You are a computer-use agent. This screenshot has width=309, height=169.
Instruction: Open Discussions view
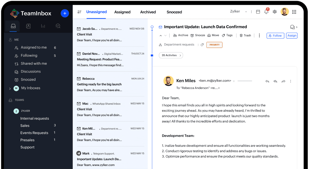tap(30, 72)
